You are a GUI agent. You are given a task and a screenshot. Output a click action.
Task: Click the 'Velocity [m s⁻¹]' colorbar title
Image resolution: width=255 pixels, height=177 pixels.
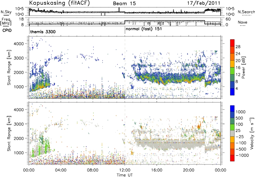[252, 133]
